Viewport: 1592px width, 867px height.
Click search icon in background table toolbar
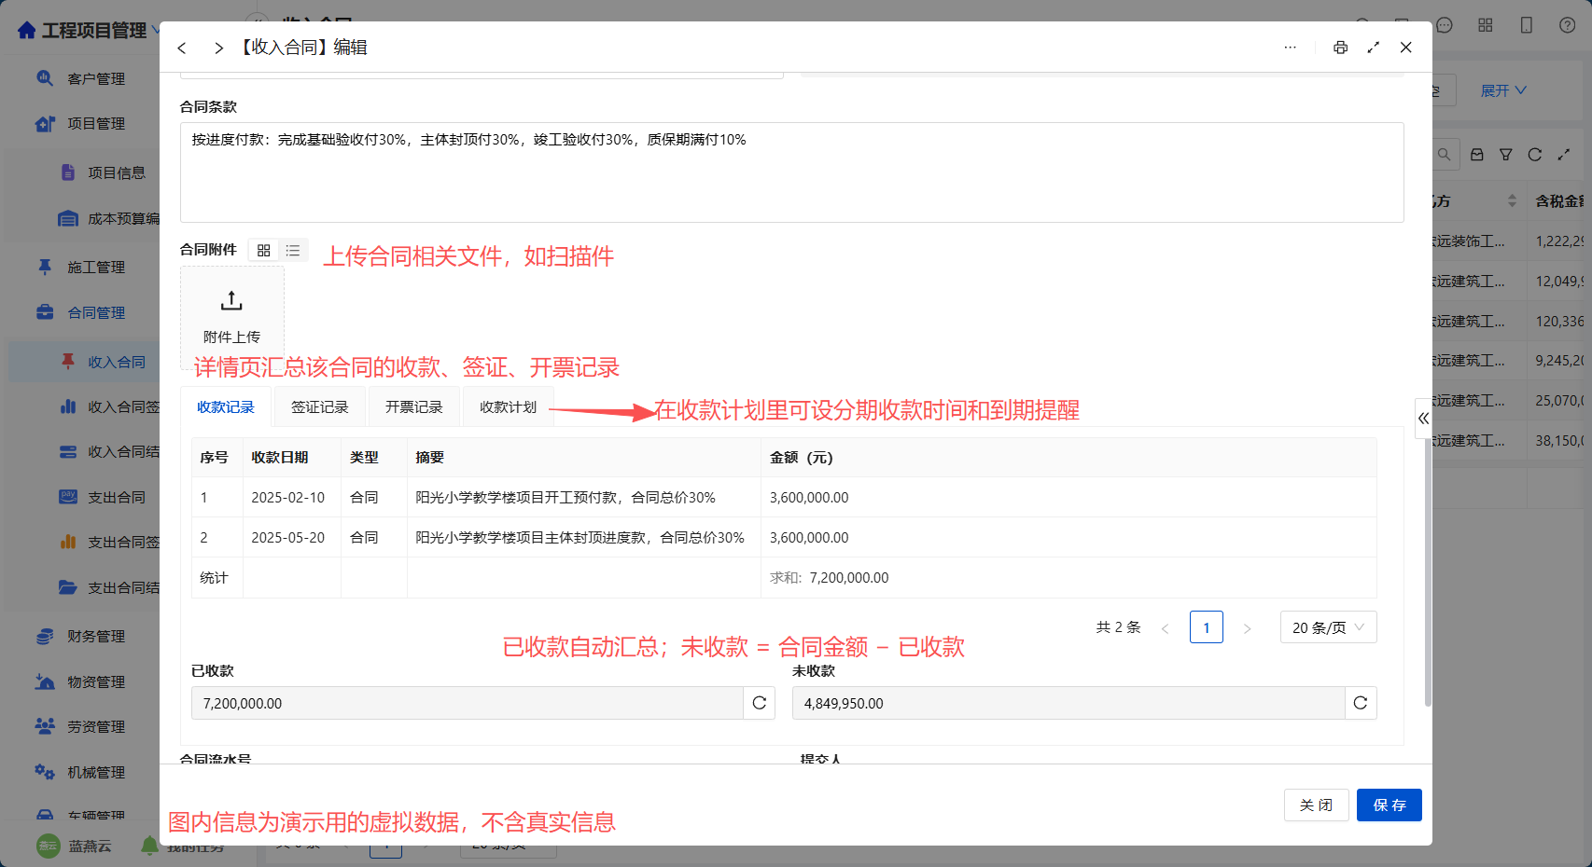pos(1444,155)
